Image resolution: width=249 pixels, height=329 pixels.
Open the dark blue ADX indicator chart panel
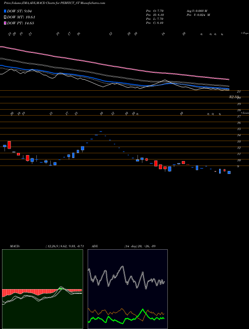(x=127, y=289)
